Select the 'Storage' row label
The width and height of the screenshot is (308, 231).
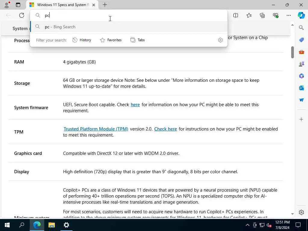tap(22, 83)
